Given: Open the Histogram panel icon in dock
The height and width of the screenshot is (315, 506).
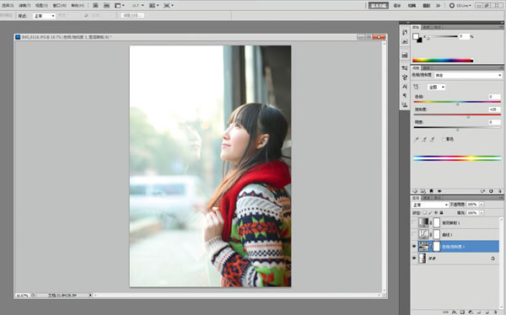Looking at the screenshot, I should [x=405, y=55].
